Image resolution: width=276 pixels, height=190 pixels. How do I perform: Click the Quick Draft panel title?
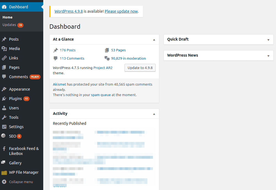click(x=178, y=39)
